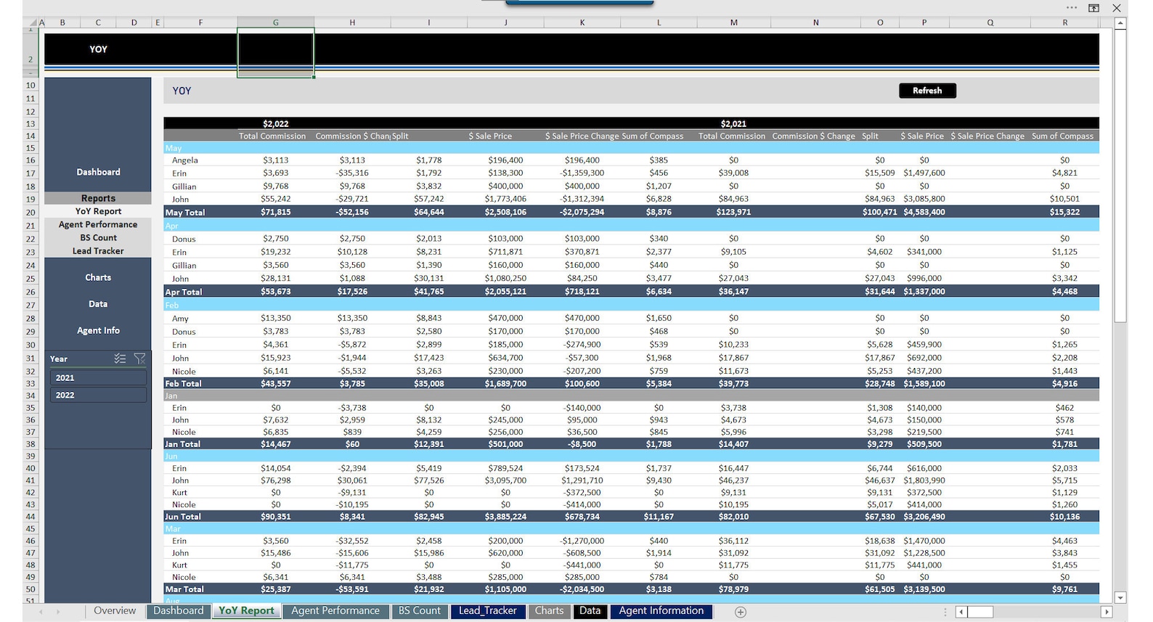Viewport: 1153px width, 622px height.
Task: Go to Agent Info in the sidebar
Action: tap(98, 330)
